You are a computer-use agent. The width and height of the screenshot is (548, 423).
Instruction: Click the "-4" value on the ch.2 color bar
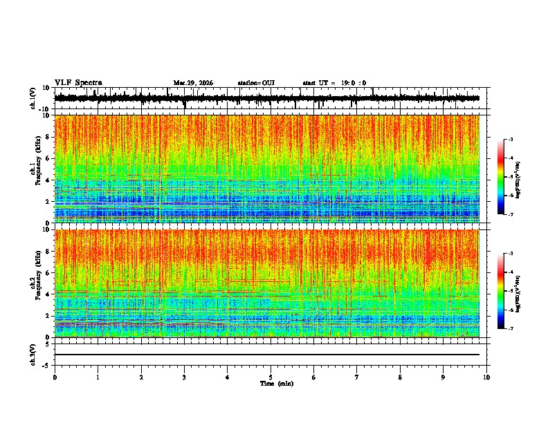511,272
